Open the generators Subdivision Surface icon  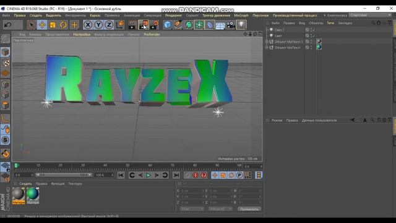tap(189, 25)
